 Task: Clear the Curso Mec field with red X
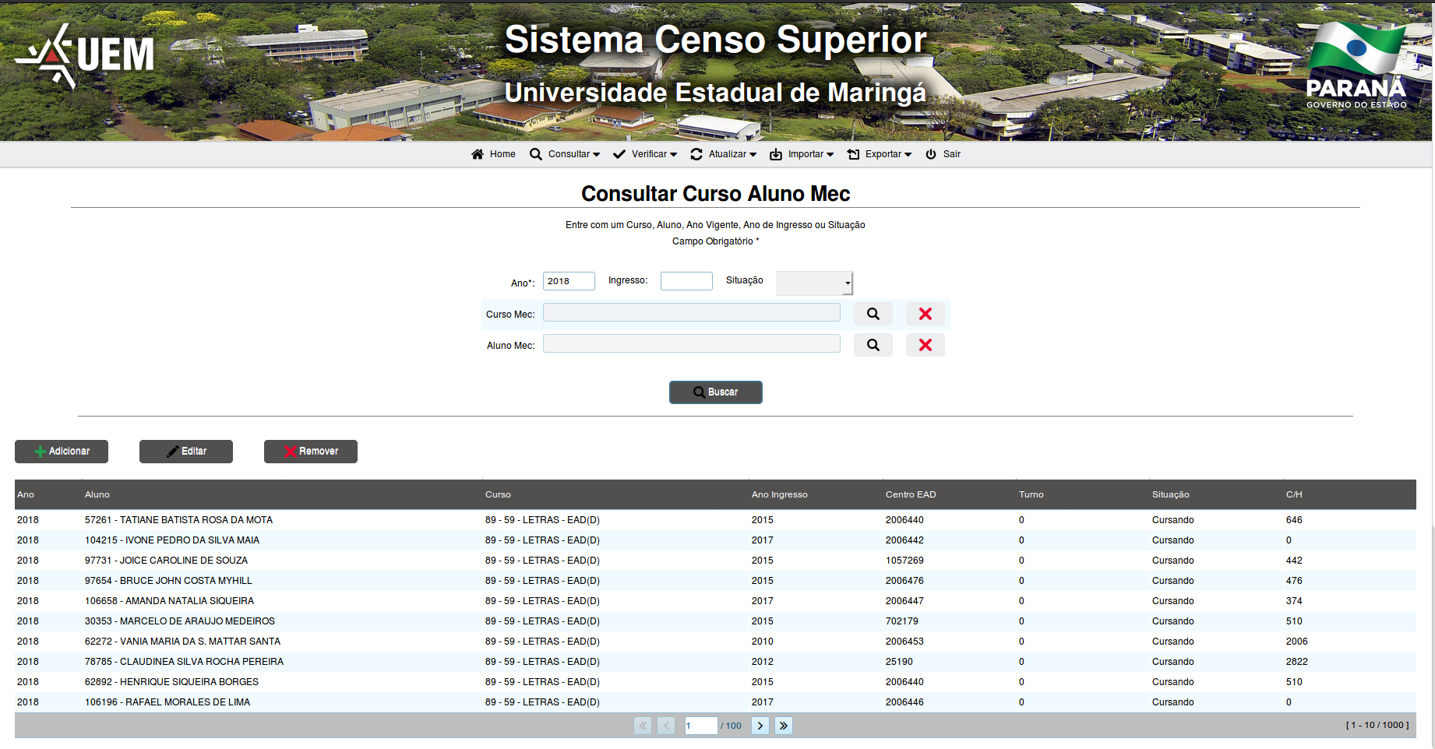click(x=925, y=313)
